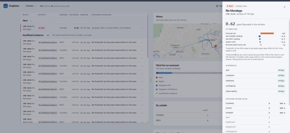The height and width of the screenshot is (133, 290).
Task: Open chevron on CMB-0145 Turbidity alert row
Action: point(142,28)
